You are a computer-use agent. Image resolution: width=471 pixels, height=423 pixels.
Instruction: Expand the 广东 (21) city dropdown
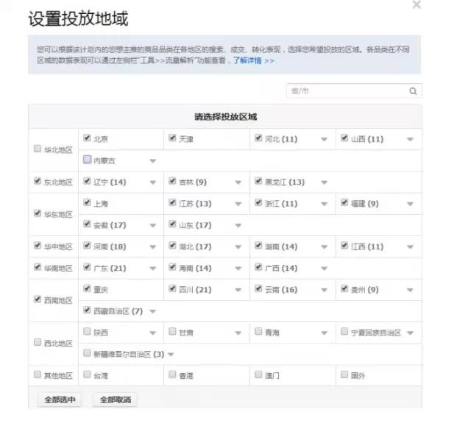click(x=153, y=269)
